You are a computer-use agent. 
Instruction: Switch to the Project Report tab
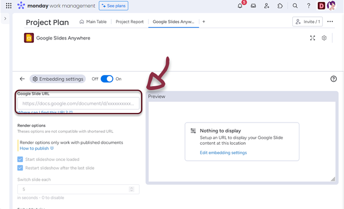tap(130, 22)
